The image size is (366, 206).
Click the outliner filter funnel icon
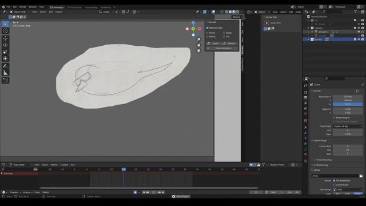pyautogui.click(x=356, y=11)
